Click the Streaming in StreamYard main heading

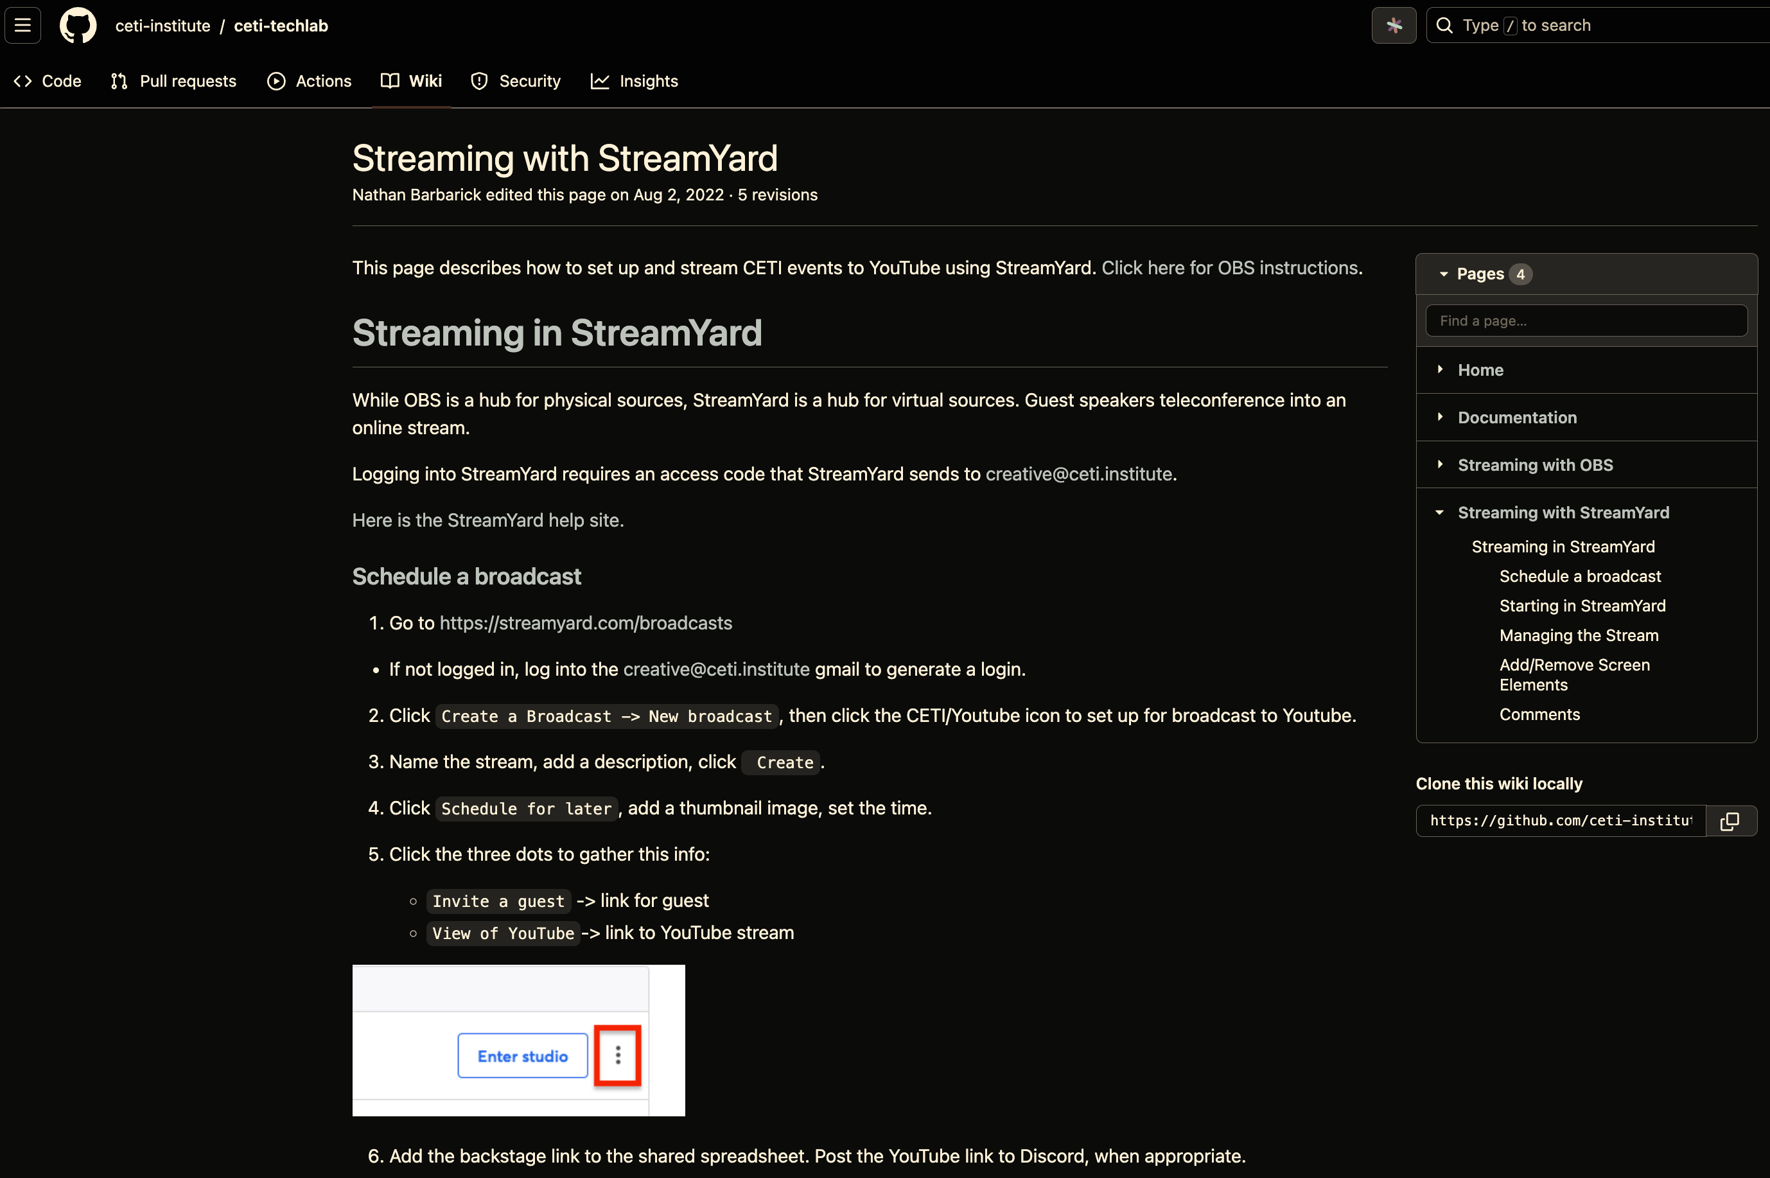557,333
